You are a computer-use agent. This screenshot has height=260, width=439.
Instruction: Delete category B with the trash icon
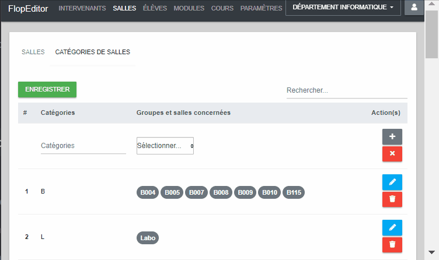392,199
